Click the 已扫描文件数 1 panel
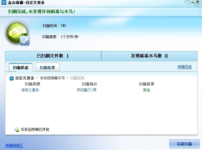The width and height of the screenshot is (202, 150). pyautogui.click(x=53, y=56)
